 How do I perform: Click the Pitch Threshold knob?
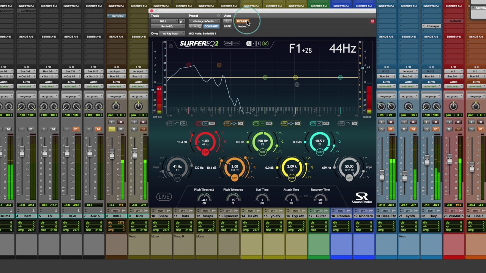(204, 198)
